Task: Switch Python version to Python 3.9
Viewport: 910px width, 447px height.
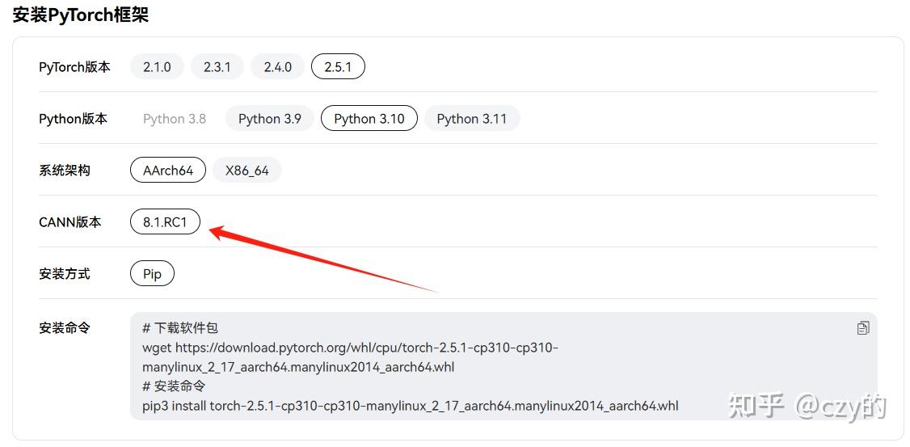Action: coord(270,119)
